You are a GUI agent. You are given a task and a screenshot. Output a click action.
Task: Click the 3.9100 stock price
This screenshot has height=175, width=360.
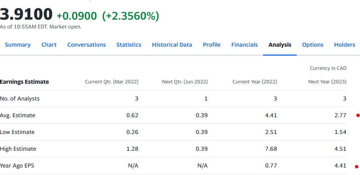pyautogui.click(x=26, y=14)
